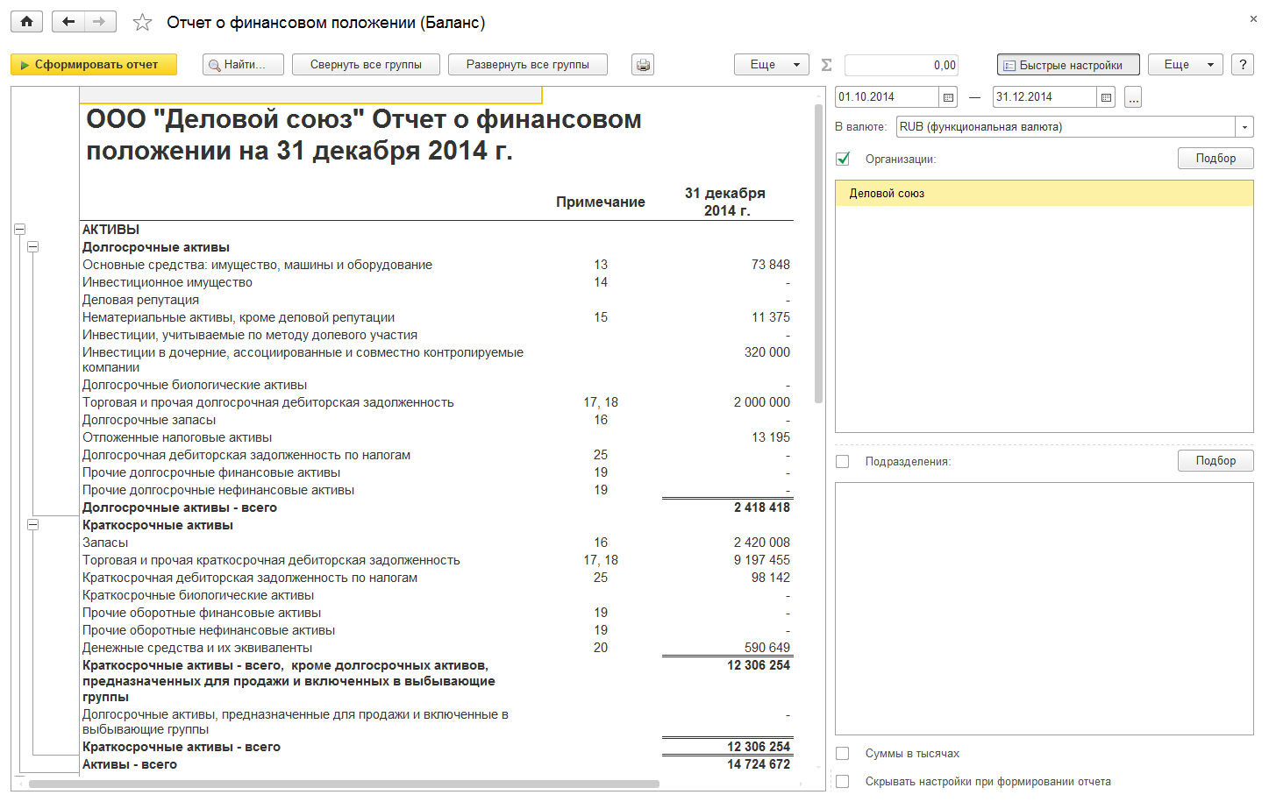Click the Примечание column header
This screenshot has height=802, width=1269.
601,202
